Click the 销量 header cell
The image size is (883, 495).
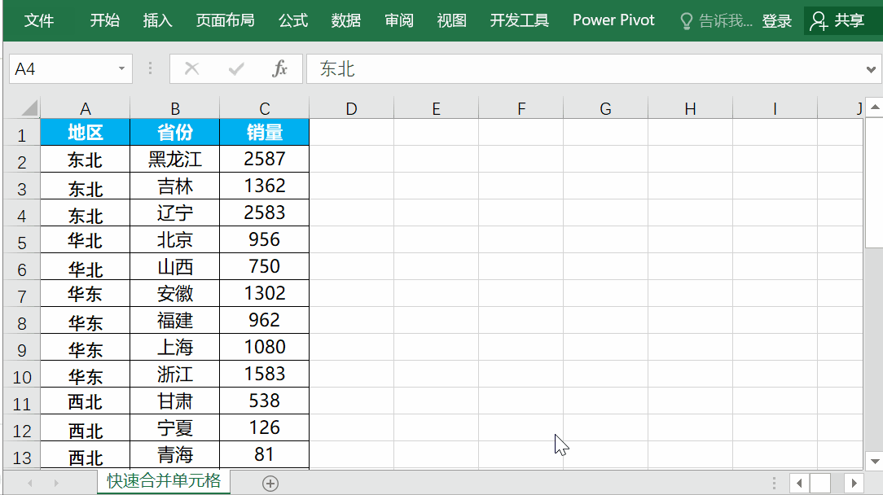(x=265, y=133)
